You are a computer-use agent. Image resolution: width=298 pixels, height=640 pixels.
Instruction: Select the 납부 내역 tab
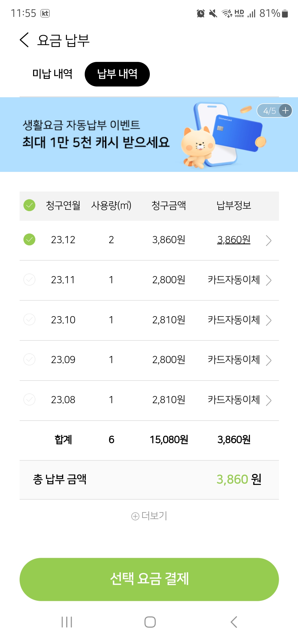pyautogui.click(x=117, y=74)
